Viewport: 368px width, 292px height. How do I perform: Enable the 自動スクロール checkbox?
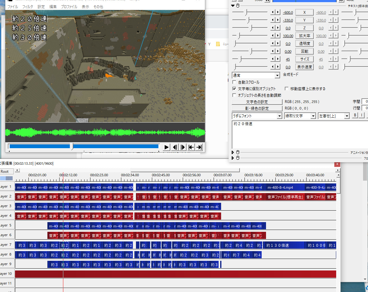(x=234, y=82)
